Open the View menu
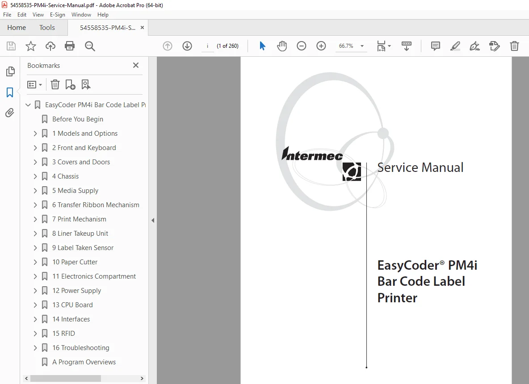The width and height of the screenshot is (529, 384). [x=38, y=14]
